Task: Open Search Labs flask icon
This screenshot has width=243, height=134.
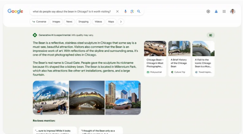Action: point(216,11)
